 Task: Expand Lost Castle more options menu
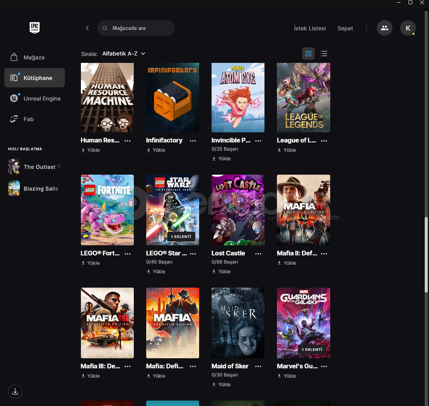coord(258,254)
